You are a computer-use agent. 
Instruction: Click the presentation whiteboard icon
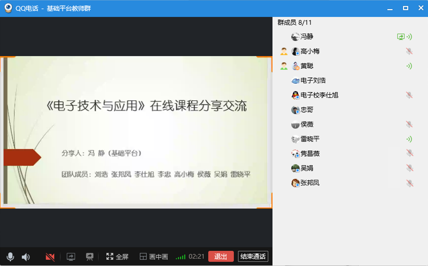coord(90,257)
